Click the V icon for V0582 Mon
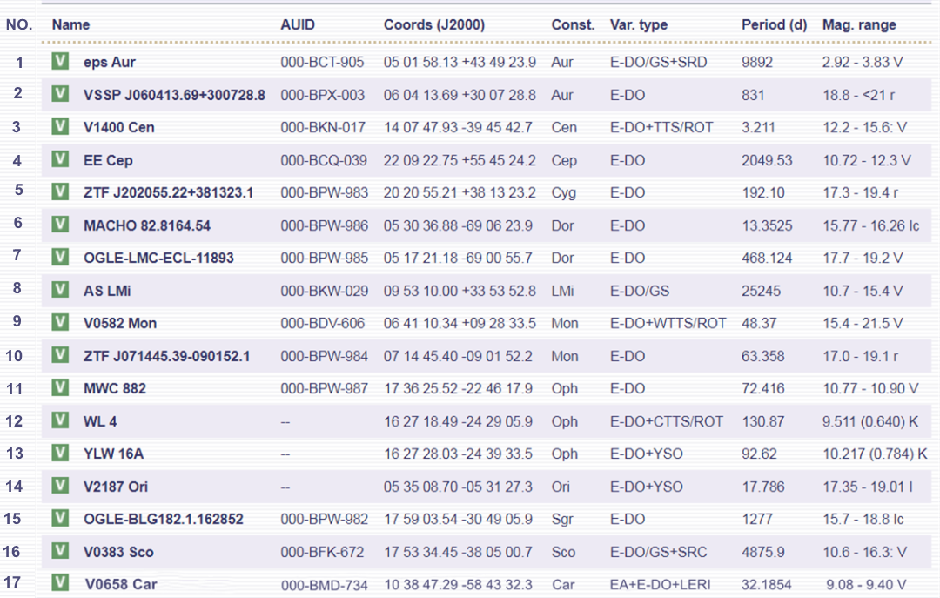Viewport: 940px width, 598px height. tap(60, 322)
